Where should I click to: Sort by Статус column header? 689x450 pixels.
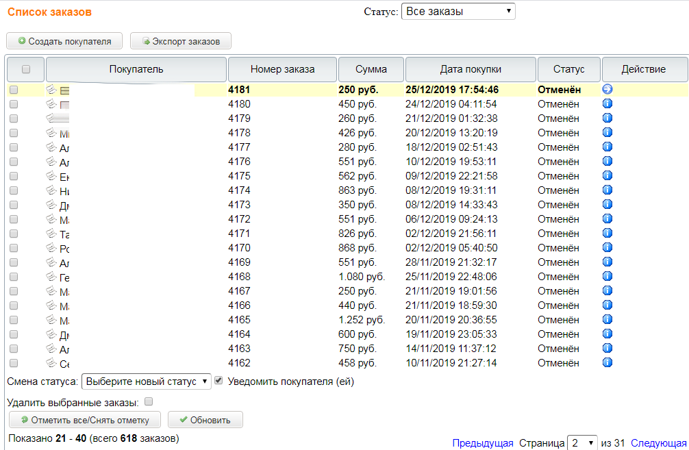click(568, 69)
